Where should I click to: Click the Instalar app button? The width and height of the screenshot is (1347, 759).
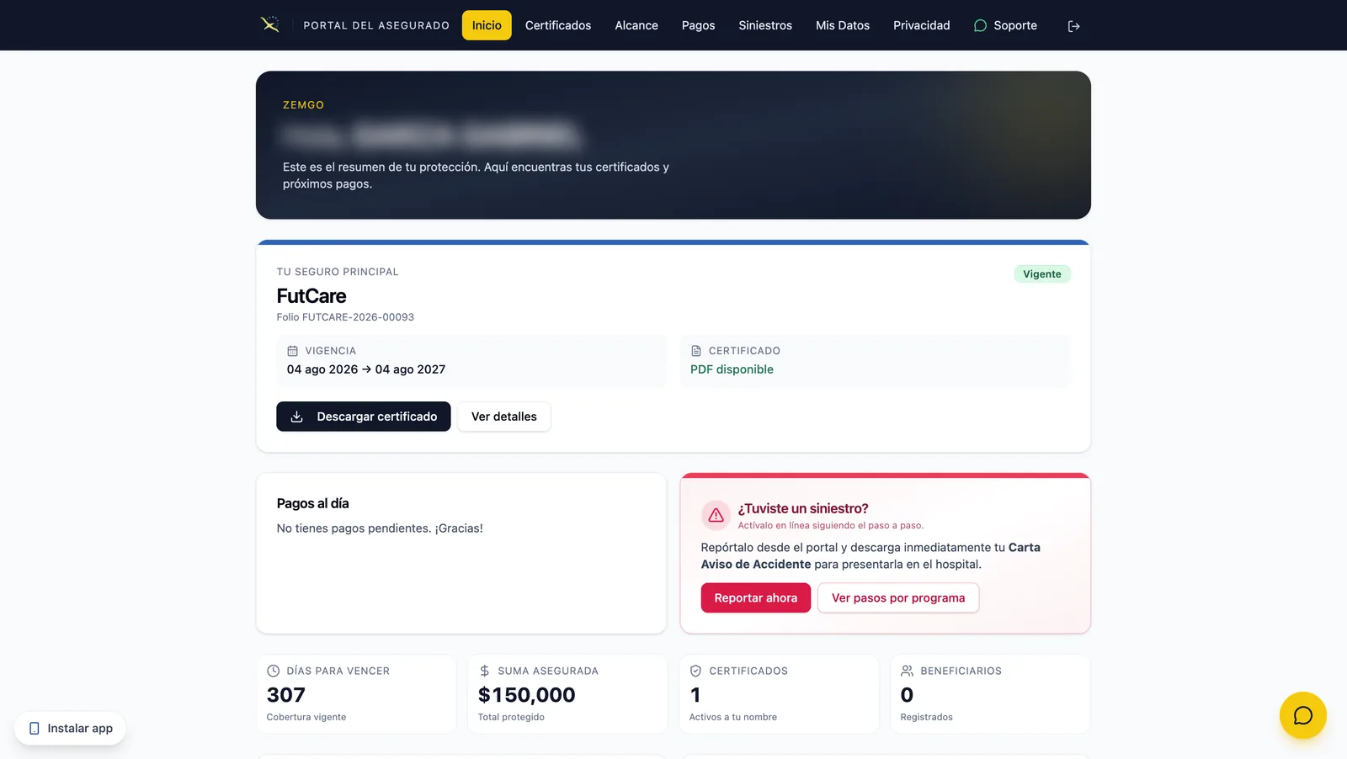70,728
